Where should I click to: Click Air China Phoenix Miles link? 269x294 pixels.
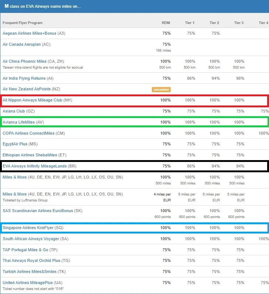pyautogui.click(x=24, y=61)
